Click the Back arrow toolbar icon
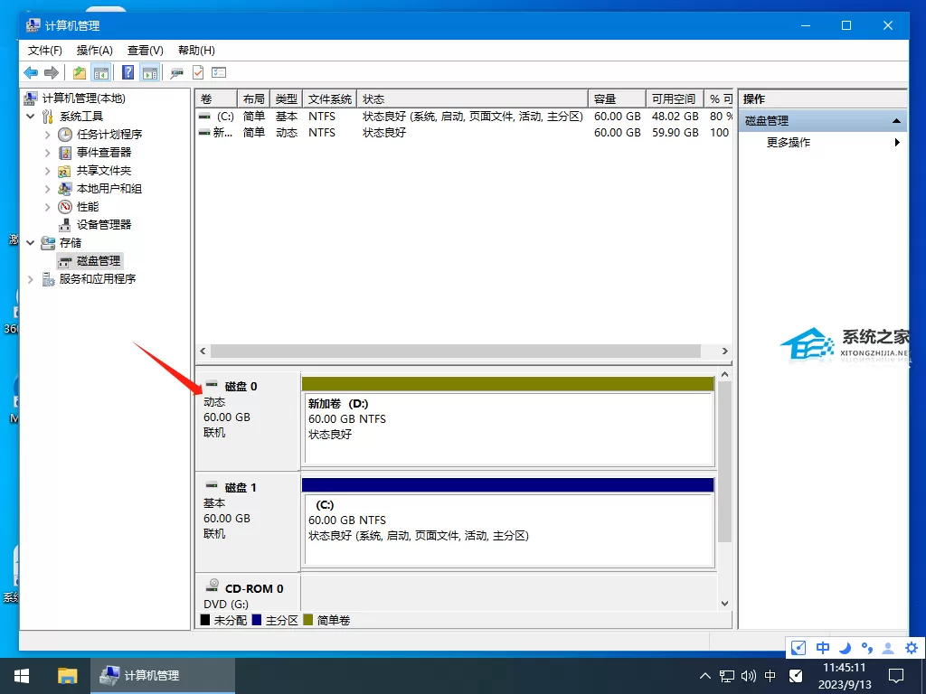Image resolution: width=926 pixels, height=694 pixels. (x=31, y=72)
